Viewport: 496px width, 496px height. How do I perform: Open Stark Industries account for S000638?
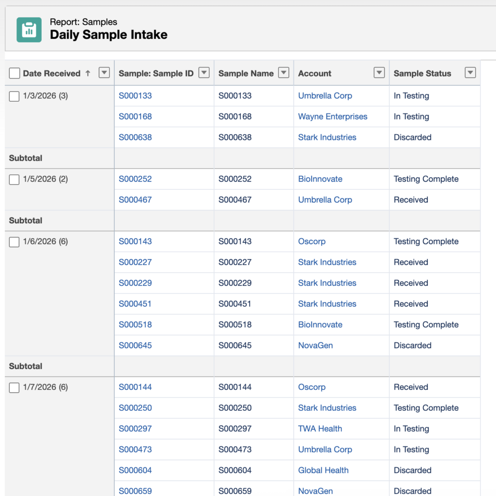(327, 137)
